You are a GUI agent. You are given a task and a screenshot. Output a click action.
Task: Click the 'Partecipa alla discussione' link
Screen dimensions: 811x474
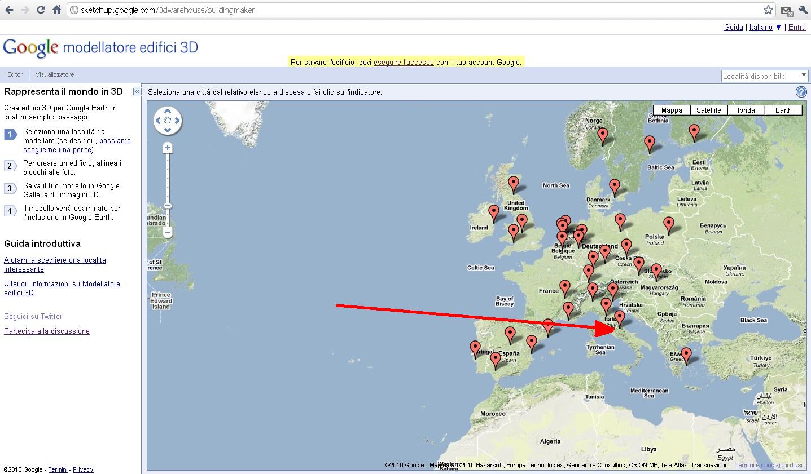point(47,331)
